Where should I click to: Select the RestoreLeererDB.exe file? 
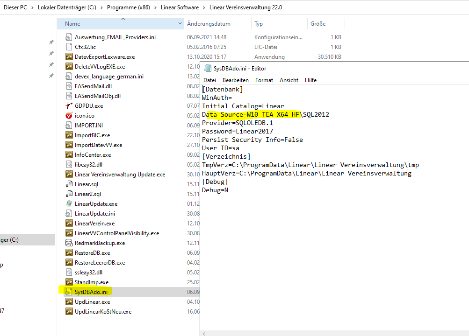[100, 263]
